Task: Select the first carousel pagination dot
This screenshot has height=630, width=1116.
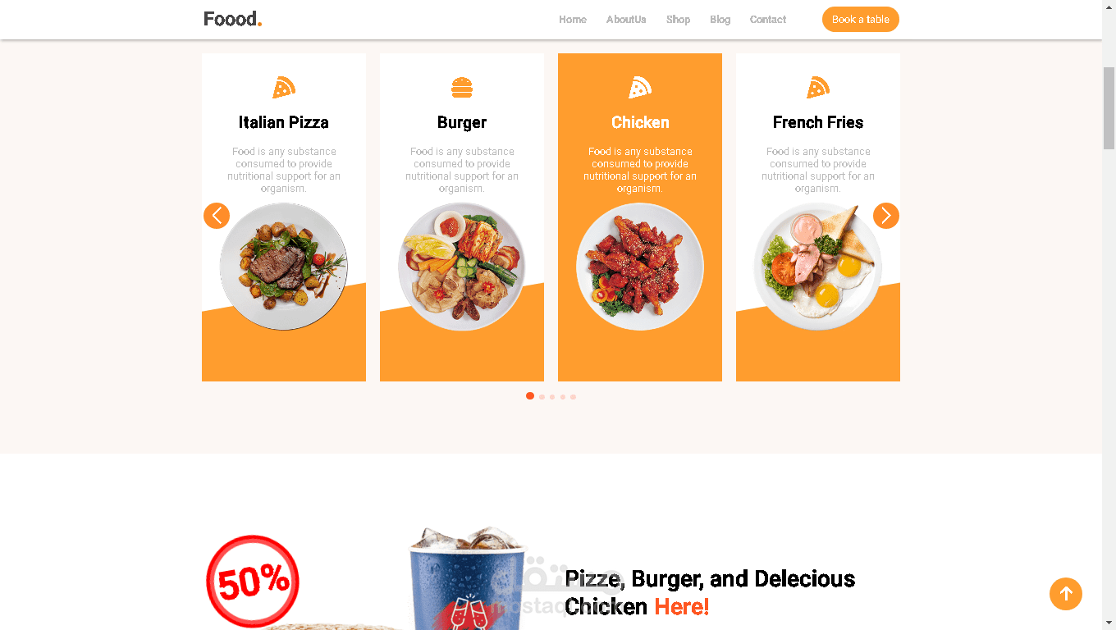Action: point(530,396)
